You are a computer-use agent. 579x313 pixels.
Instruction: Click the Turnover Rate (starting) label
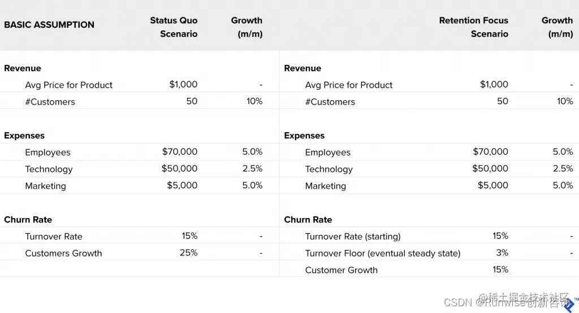click(x=352, y=237)
